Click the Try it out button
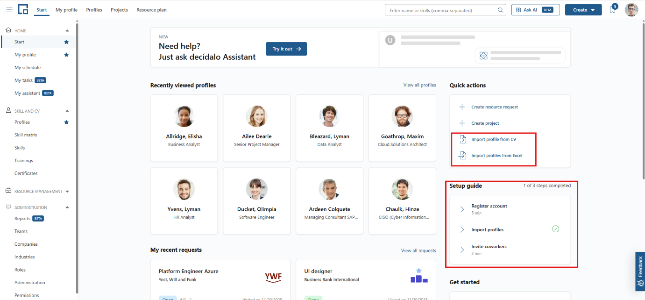 pyautogui.click(x=286, y=49)
